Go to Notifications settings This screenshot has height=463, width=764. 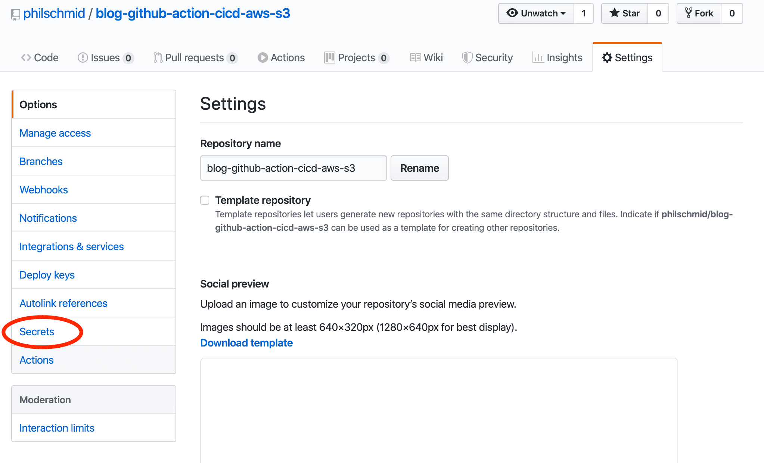point(94,218)
